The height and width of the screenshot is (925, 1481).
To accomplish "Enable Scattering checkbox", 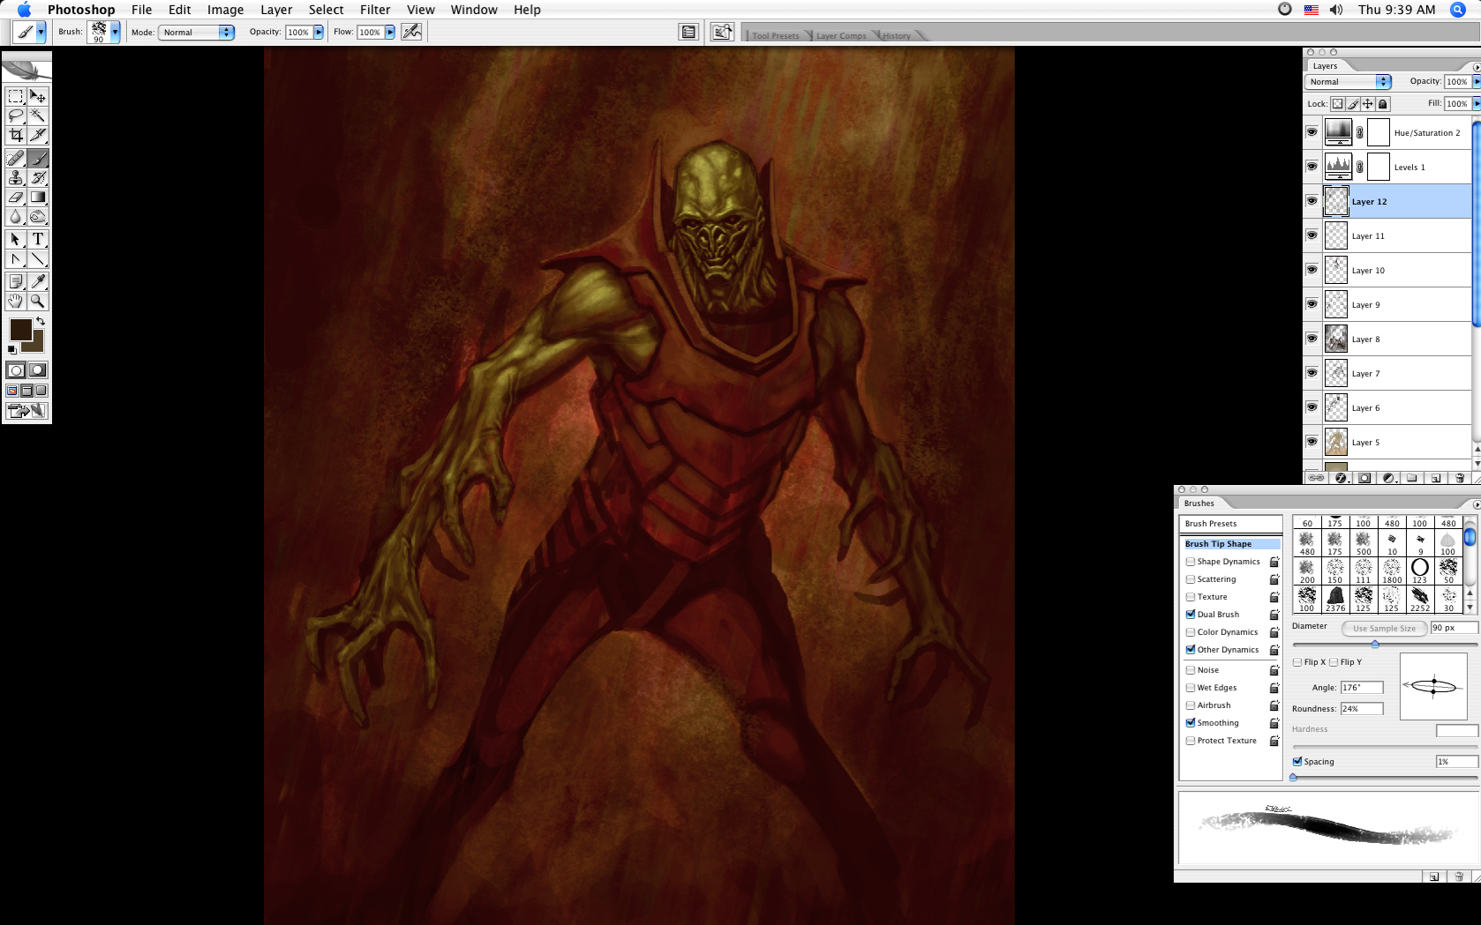I will pyautogui.click(x=1191, y=579).
